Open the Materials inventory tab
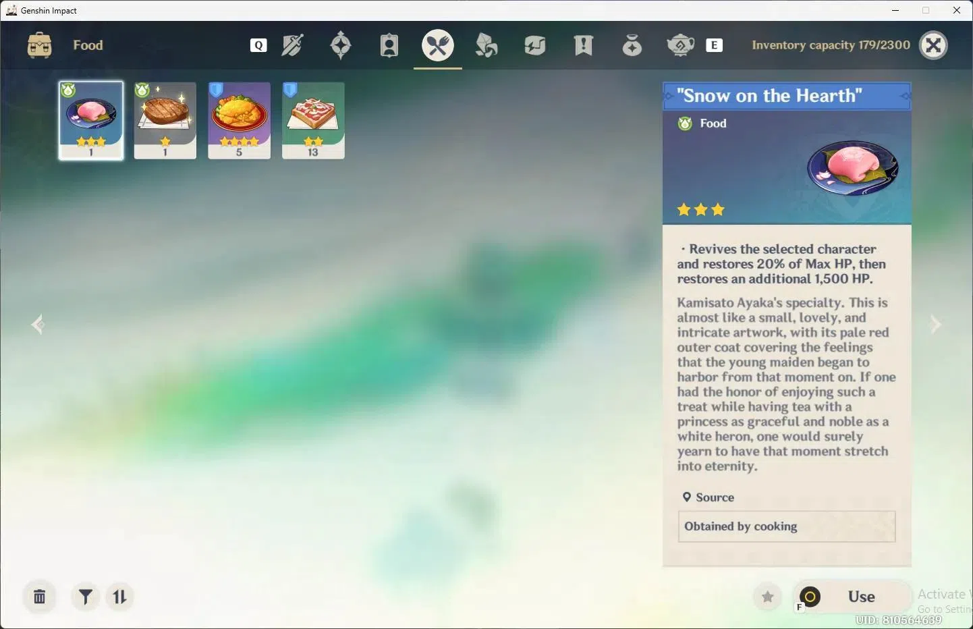 pyautogui.click(x=486, y=45)
